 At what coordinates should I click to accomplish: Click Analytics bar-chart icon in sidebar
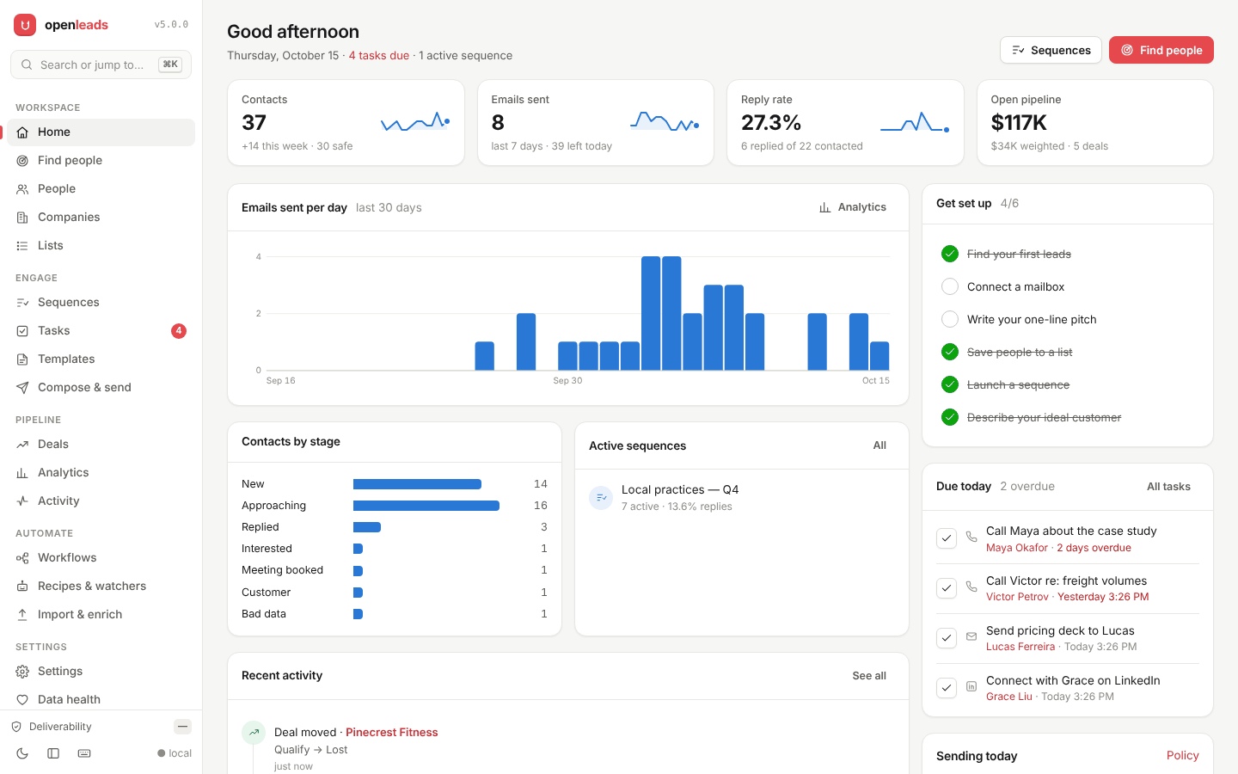(x=22, y=473)
